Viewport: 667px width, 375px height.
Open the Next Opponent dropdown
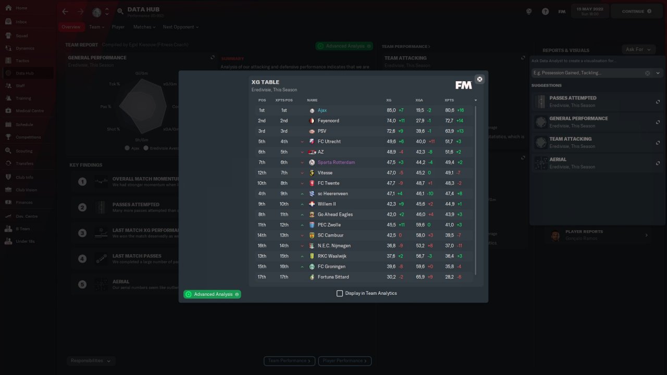(180, 27)
